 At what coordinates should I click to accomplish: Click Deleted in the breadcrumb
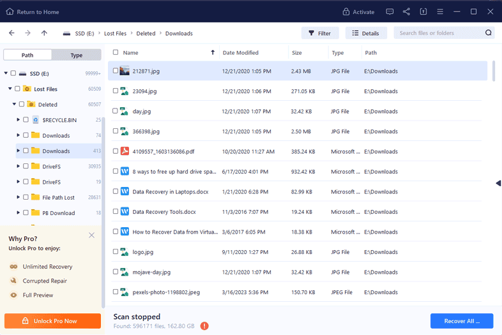point(146,33)
